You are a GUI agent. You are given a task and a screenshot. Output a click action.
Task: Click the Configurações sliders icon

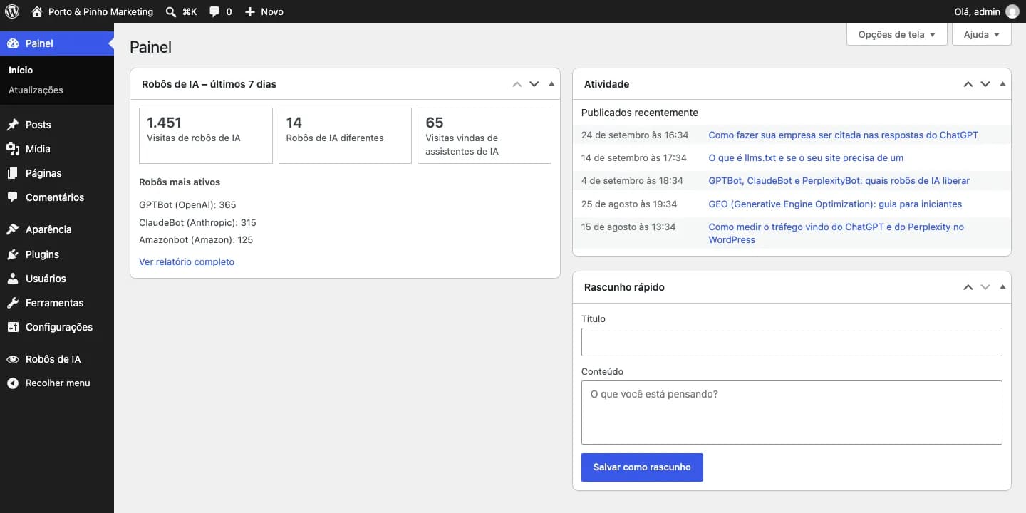pos(13,327)
